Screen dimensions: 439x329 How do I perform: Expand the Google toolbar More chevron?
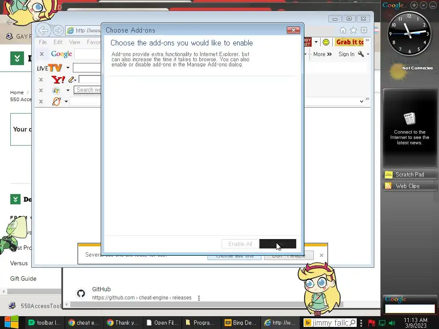pos(322,54)
